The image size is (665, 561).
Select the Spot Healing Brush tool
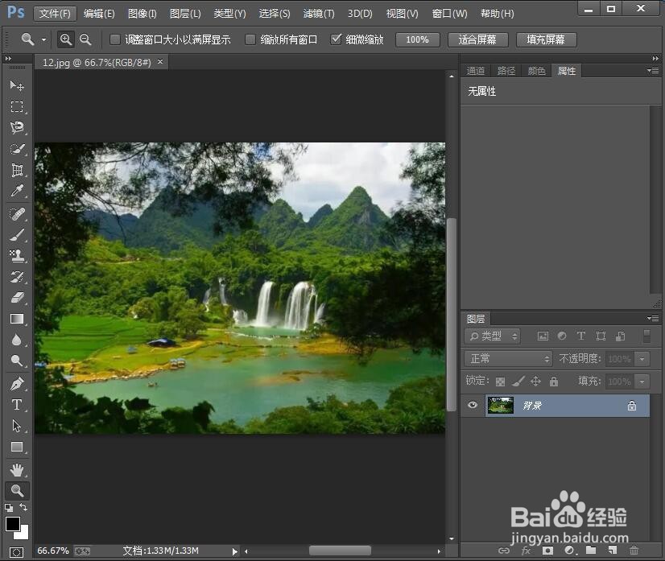click(17, 214)
